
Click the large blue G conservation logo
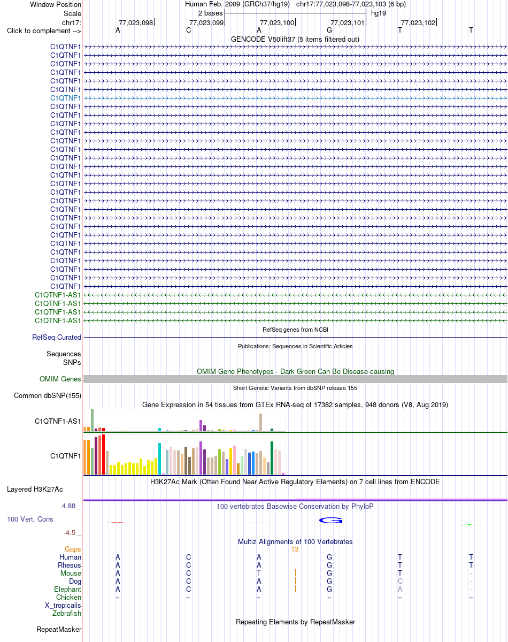click(330, 520)
